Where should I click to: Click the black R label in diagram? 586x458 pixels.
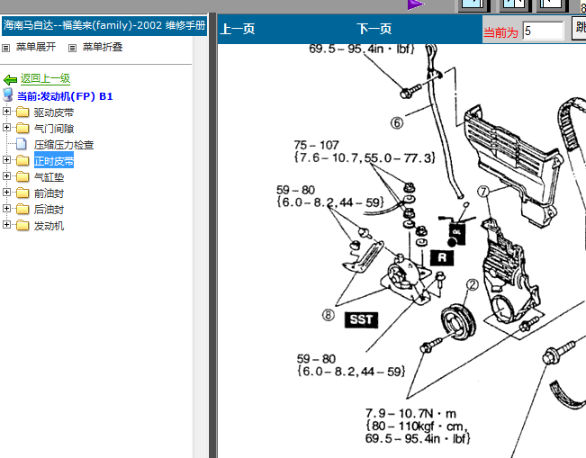click(x=442, y=257)
